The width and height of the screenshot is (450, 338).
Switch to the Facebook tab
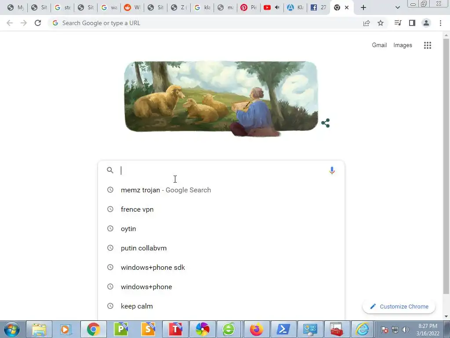(x=319, y=7)
